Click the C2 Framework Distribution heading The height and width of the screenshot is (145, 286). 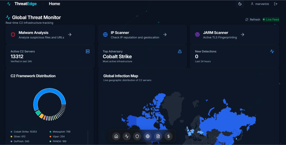coord(33,76)
